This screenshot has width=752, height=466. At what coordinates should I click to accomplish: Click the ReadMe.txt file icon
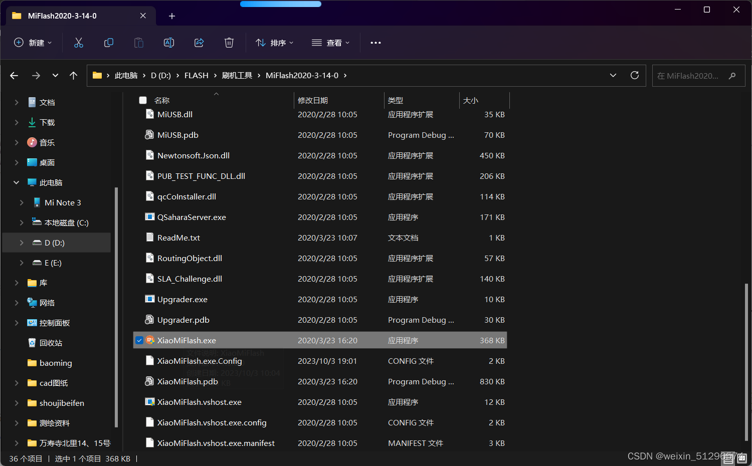click(149, 238)
